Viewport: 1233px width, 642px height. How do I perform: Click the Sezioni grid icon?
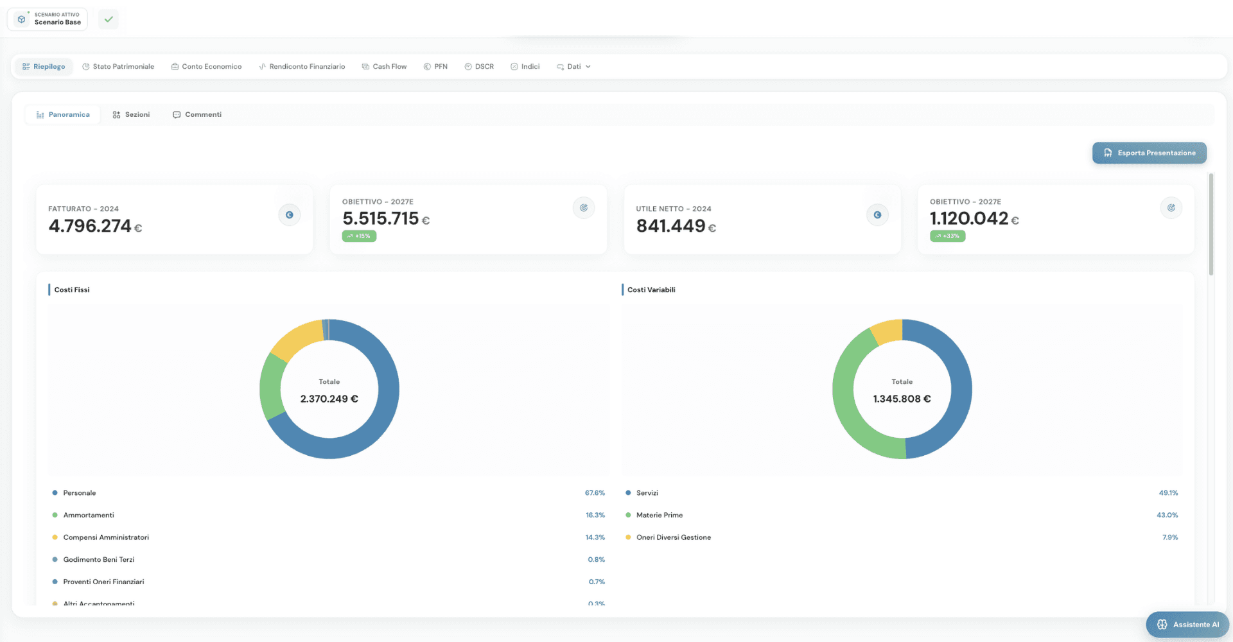pos(116,115)
